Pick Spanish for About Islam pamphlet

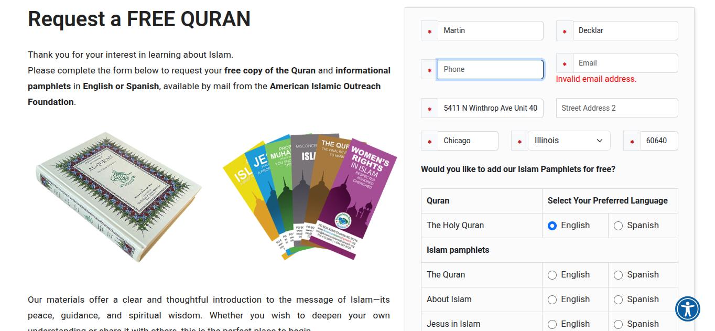618,300
